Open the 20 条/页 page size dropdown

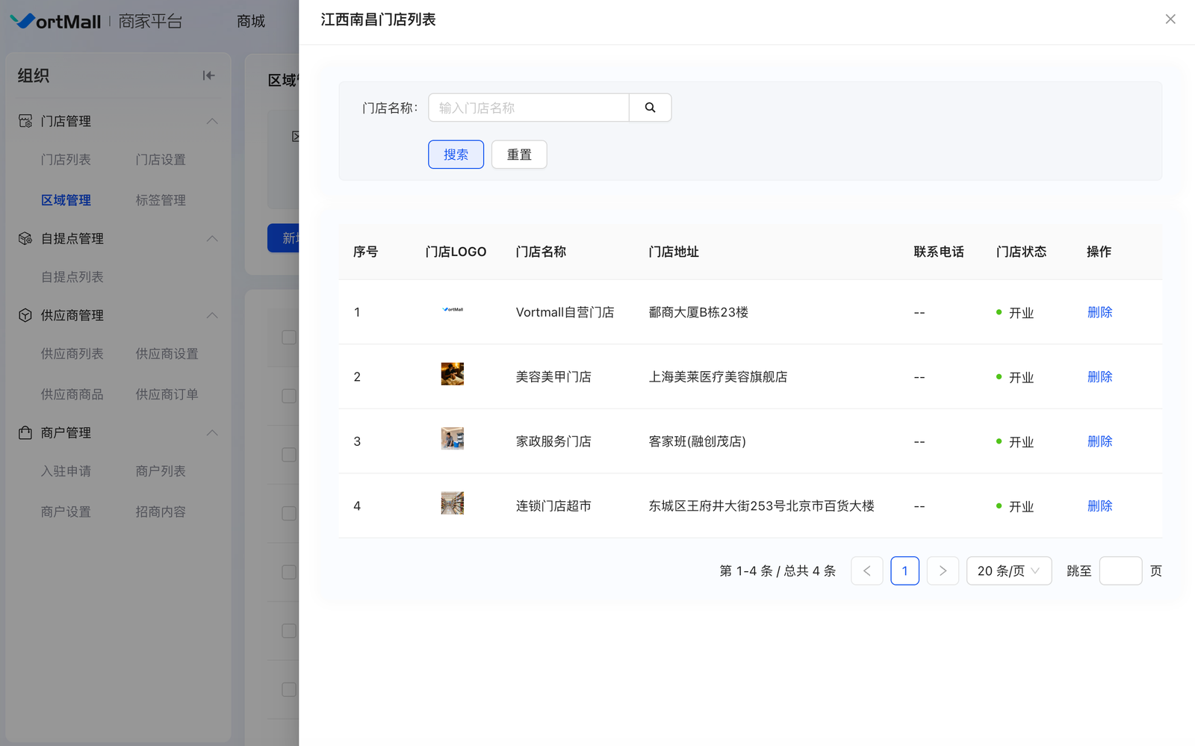click(x=1008, y=571)
